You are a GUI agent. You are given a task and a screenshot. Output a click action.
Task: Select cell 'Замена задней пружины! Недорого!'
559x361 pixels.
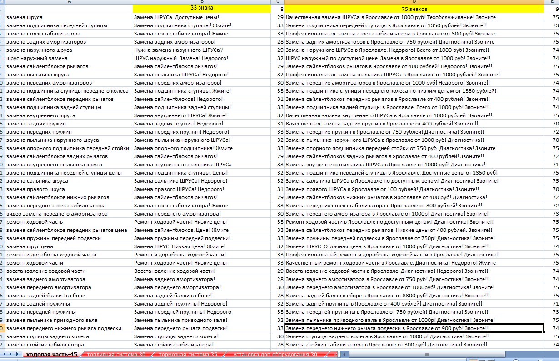201,304
